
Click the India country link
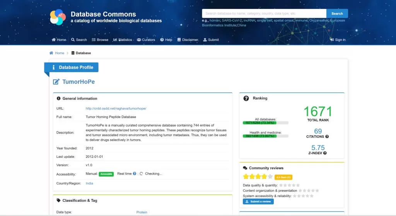(89, 183)
